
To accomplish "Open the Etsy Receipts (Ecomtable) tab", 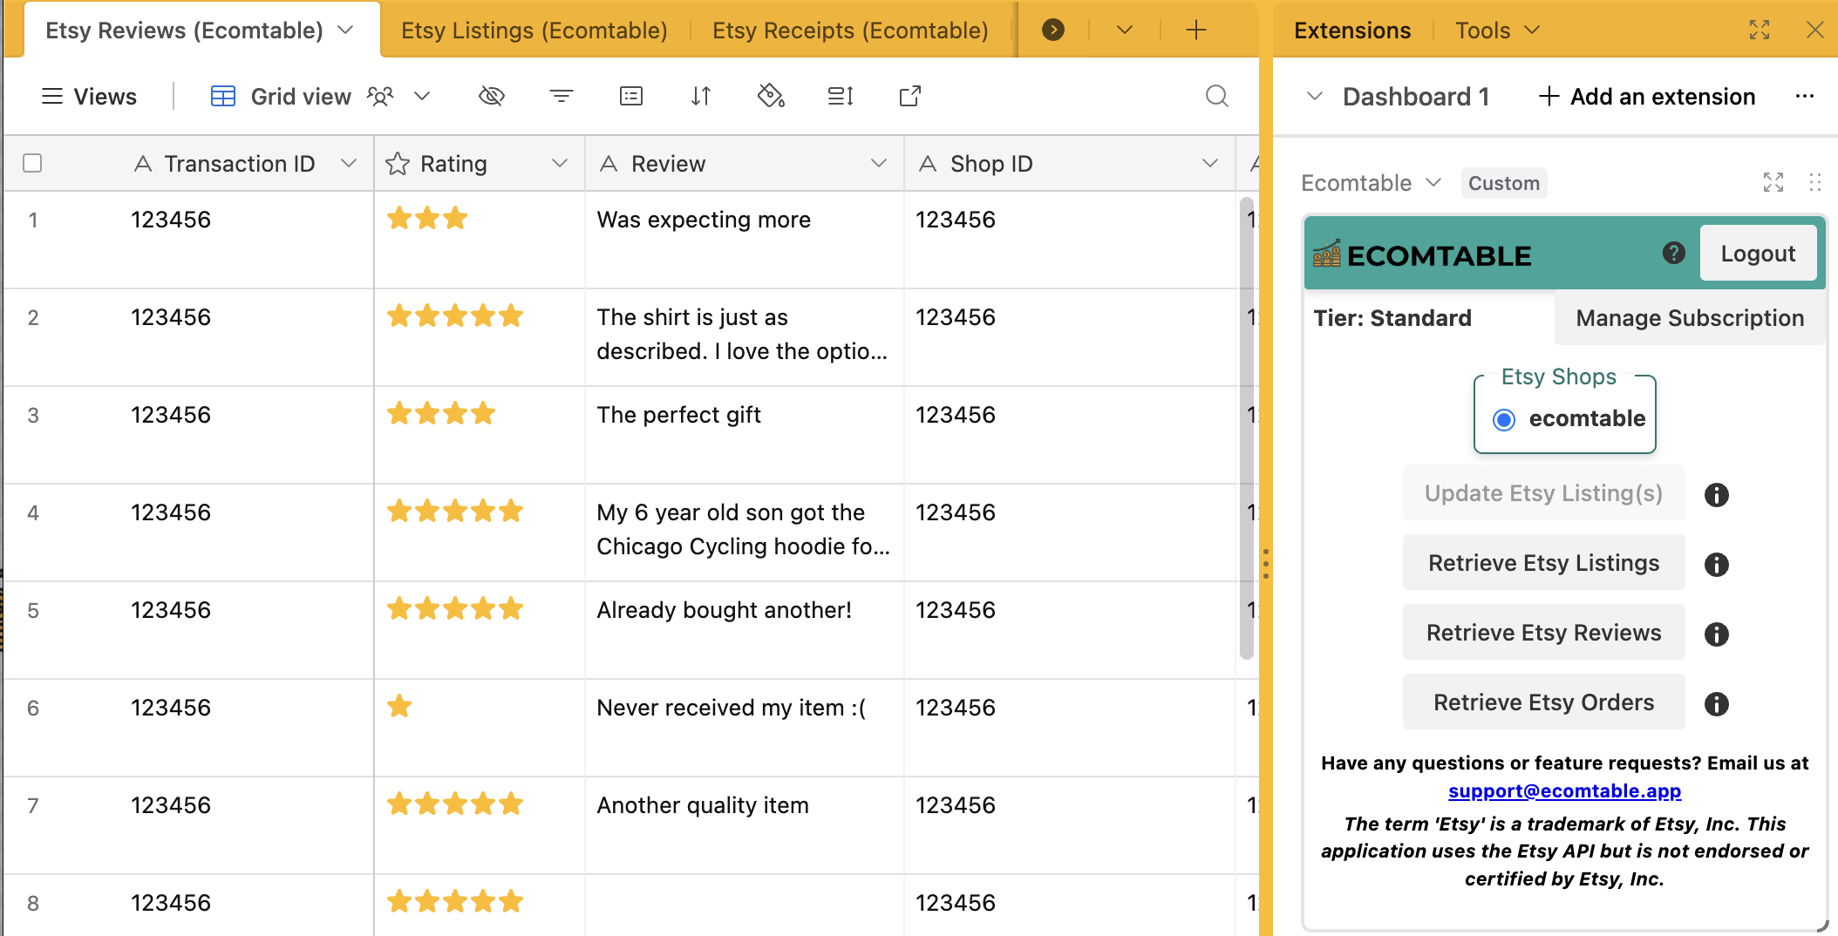I will point(849,31).
